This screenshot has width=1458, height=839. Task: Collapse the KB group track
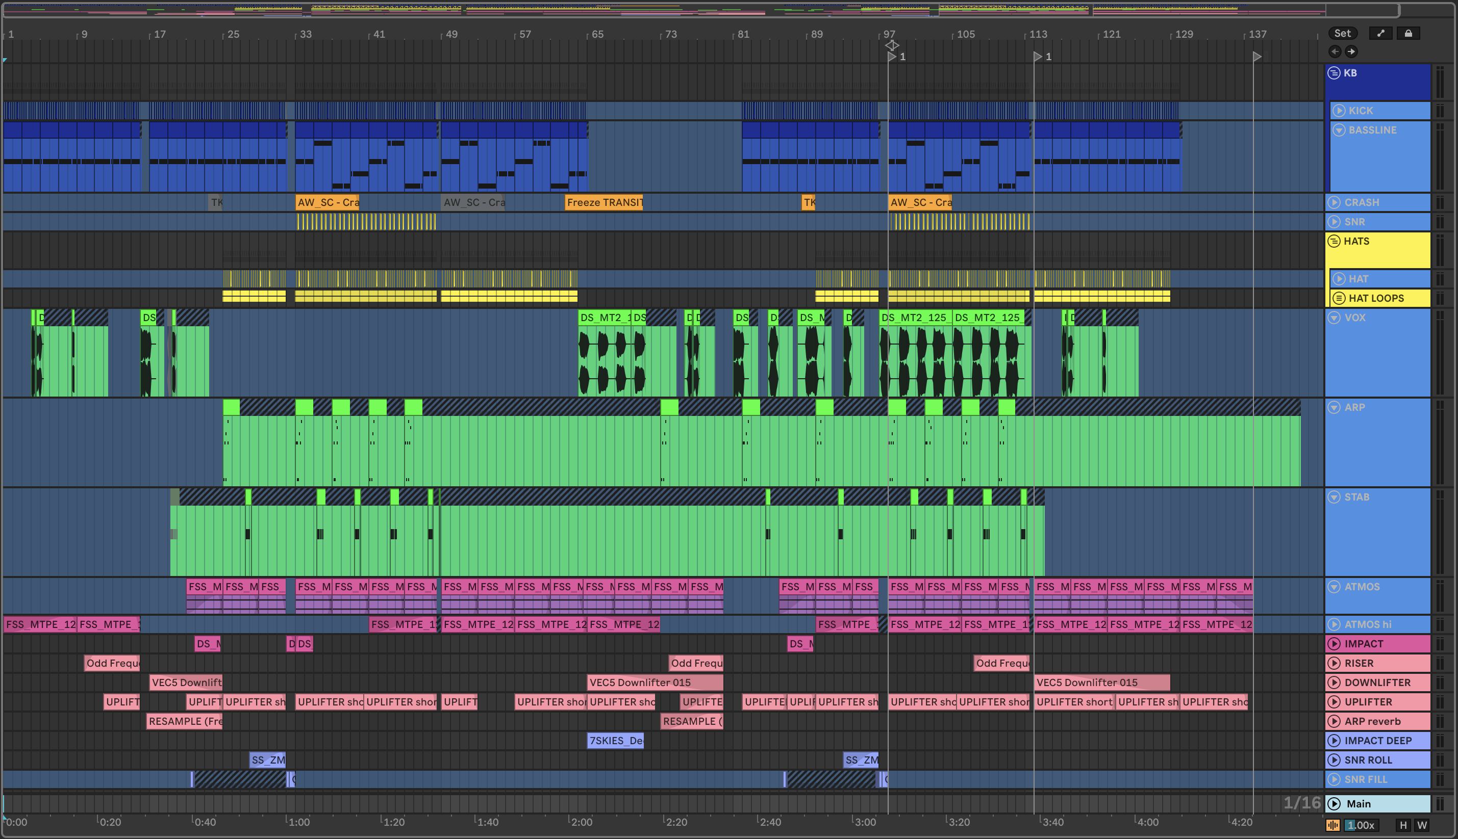click(x=1334, y=73)
